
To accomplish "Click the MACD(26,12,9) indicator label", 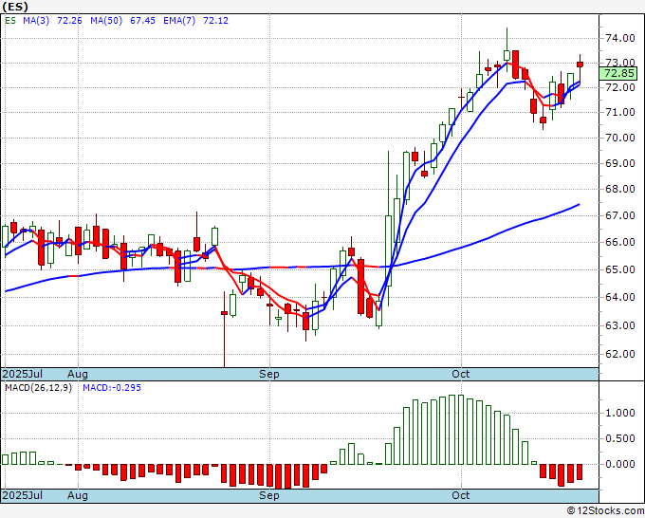I will click(38, 388).
